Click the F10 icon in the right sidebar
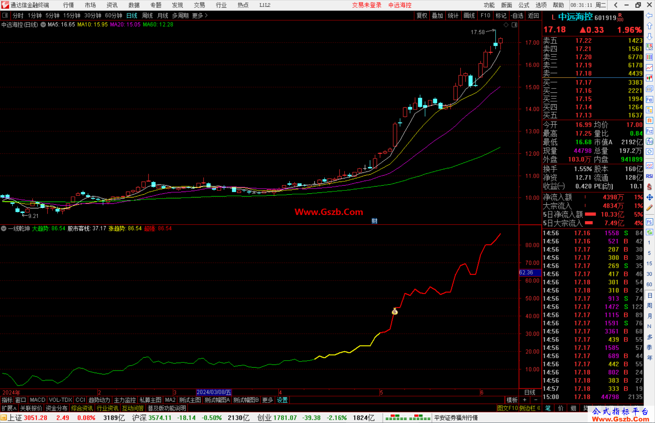The height and width of the screenshot is (423, 655). click(x=649, y=99)
